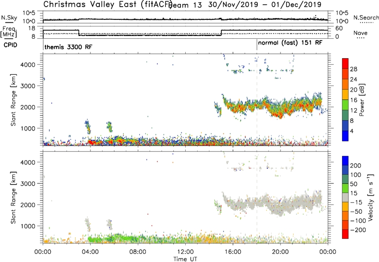Screen dimensions: 379x262
Task: Click the 'N.Sky' legend label
Action: [9, 17]
